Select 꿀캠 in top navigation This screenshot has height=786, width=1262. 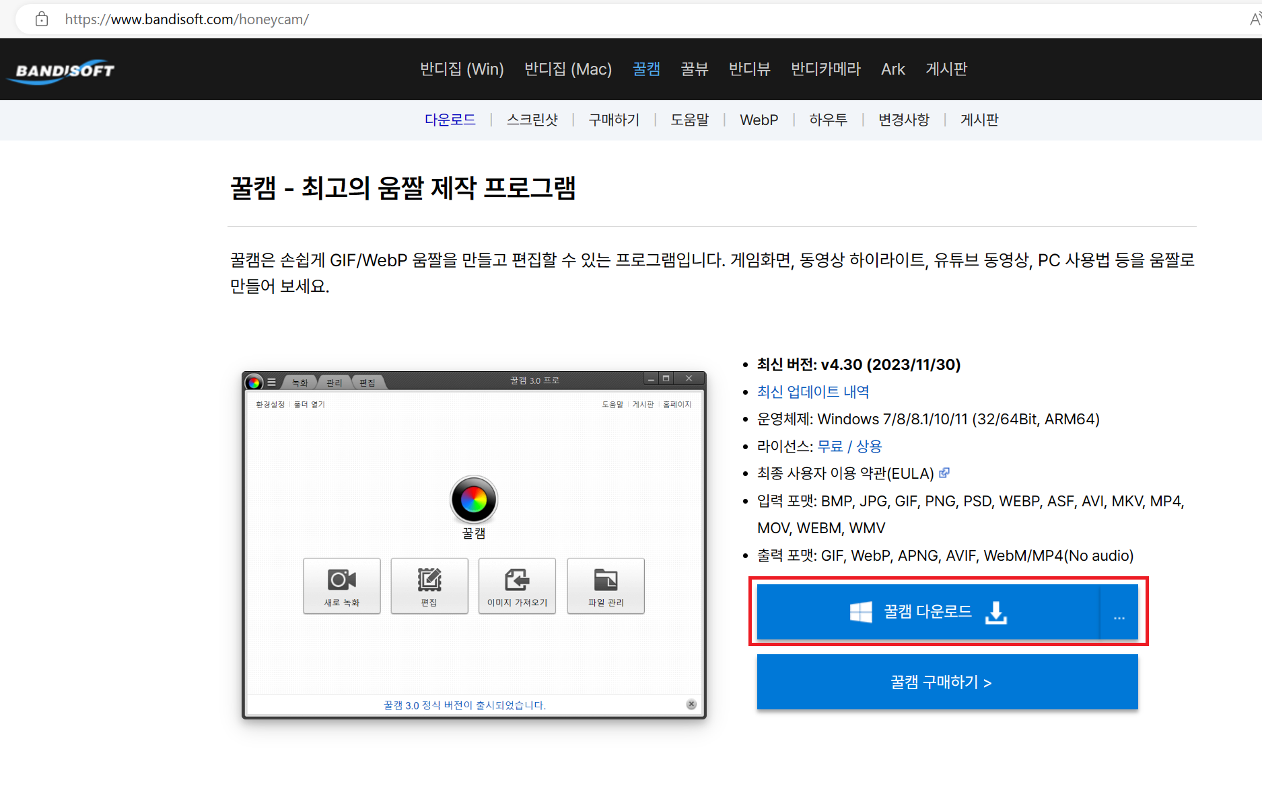click(x=646, y=69)
